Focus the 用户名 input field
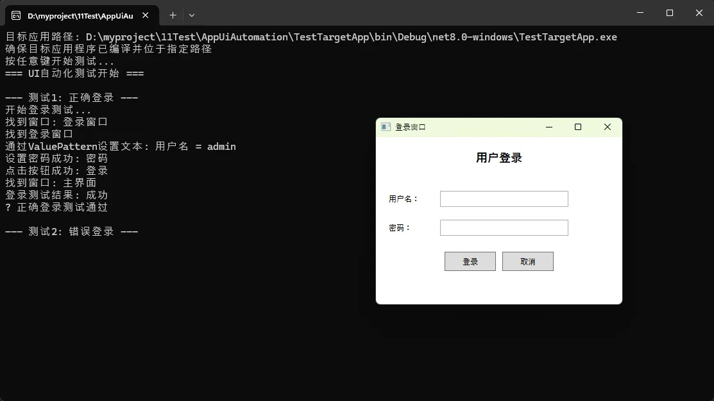The height and width of the screenshot is (401, 714). pyautogui.click(x=504, y=199)
